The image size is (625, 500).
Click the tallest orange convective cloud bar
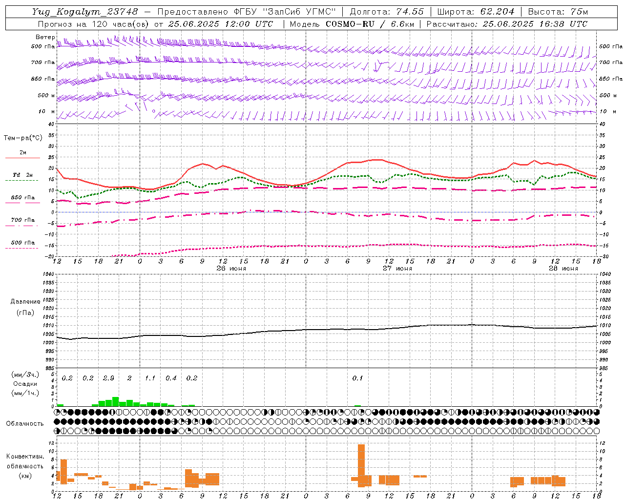(x=361, y=465)
